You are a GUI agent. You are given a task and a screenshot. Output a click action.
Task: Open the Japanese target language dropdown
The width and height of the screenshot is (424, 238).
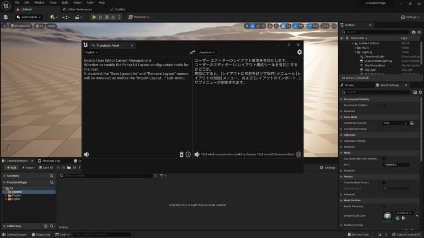click(207, 52)
